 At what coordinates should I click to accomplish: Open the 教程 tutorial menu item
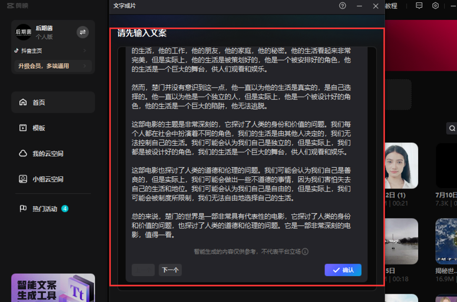pyautogui.click(x=391, y=6)
